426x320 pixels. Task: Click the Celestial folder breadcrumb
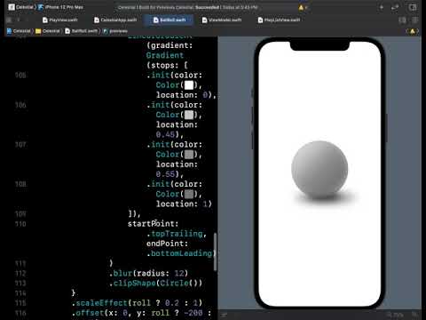48,31
